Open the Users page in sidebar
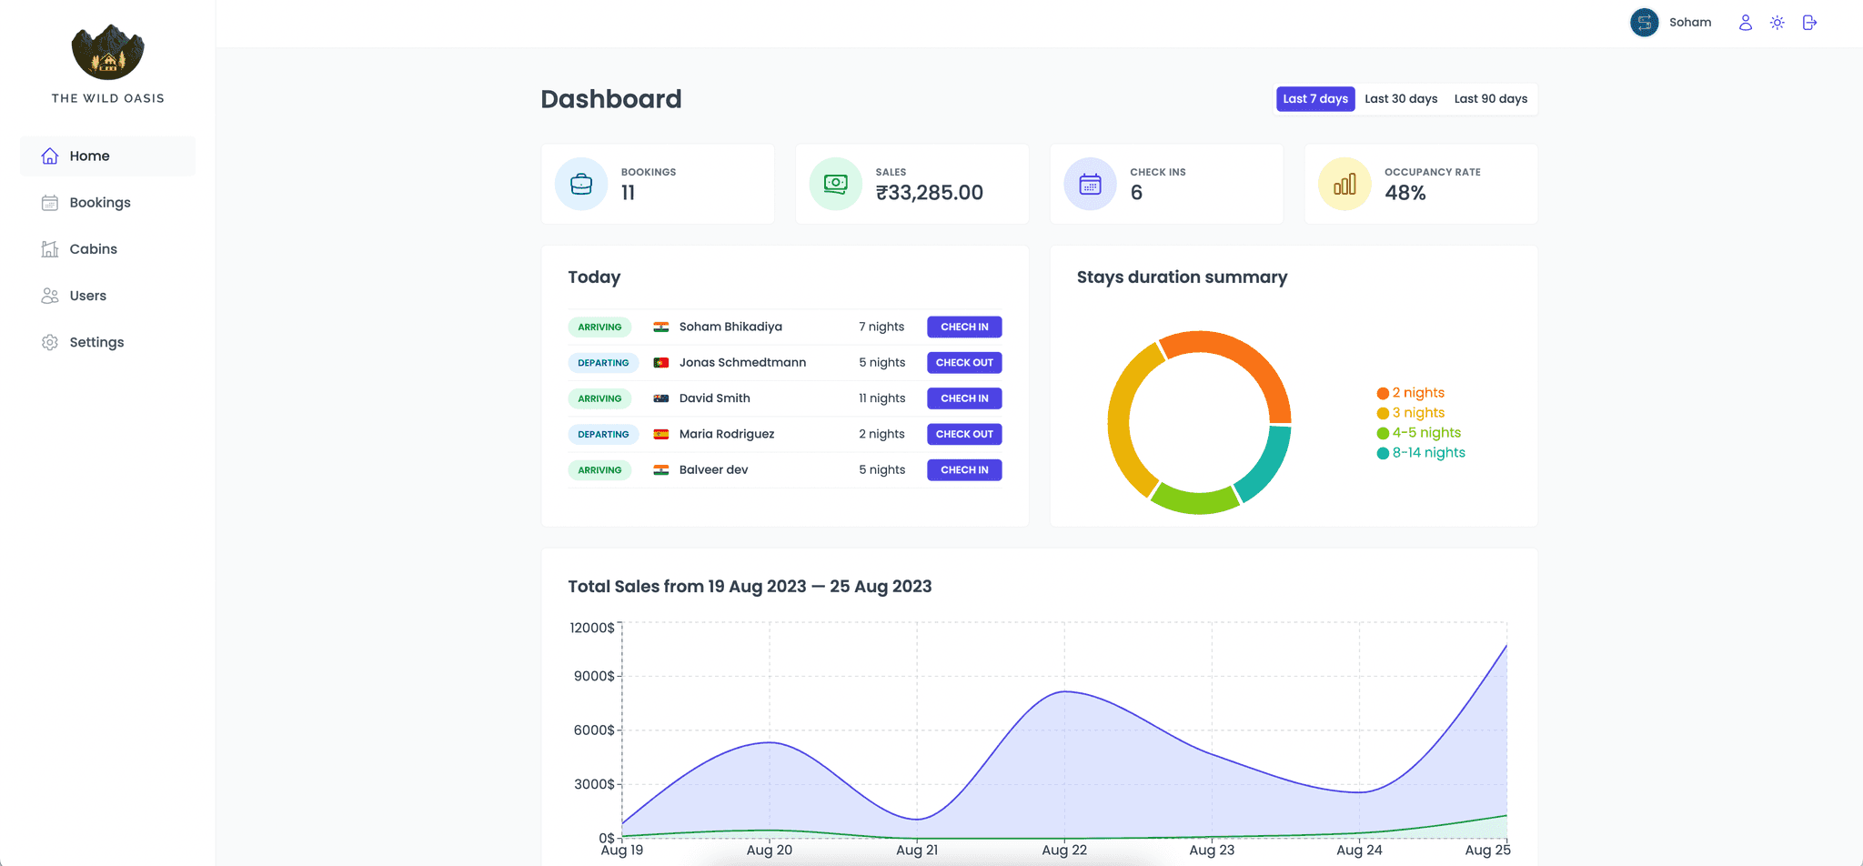1863x866 pixels. coord(87,296)
